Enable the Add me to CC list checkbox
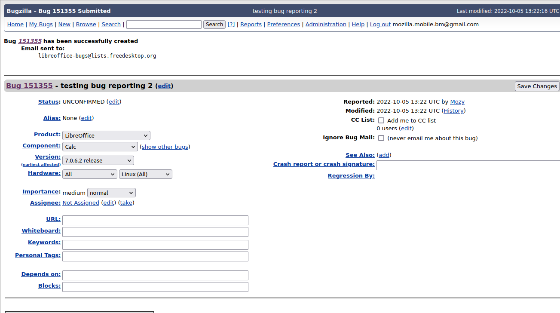Screen dimensions: 560x313 point(381,120)
